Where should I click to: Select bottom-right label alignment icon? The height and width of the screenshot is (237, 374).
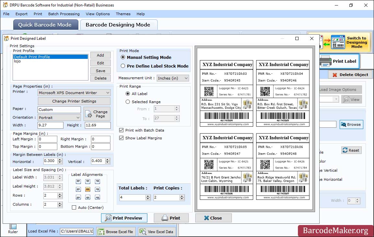click(x=97, y=197)
